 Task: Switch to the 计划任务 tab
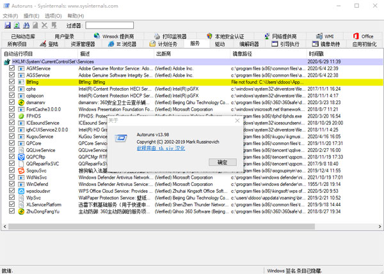pyautogui.click(x=163, y=44)
